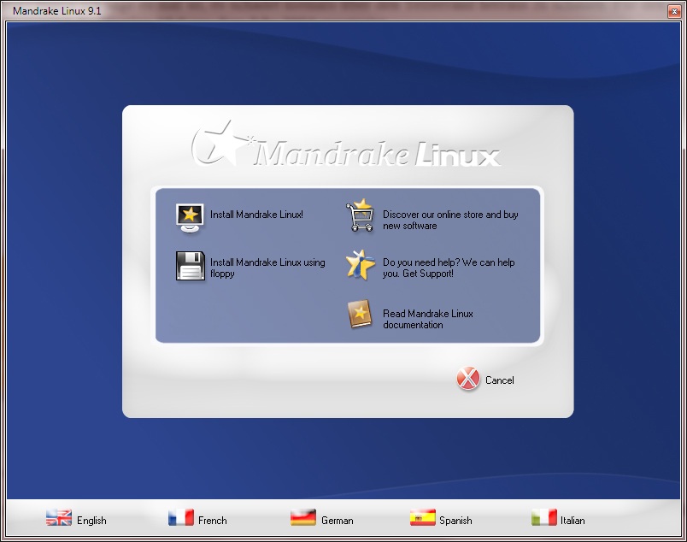Choose 'Install Mandrake Linux using floppy'
Viewport: 687px width, 542px height.
[x=267, y=268]
